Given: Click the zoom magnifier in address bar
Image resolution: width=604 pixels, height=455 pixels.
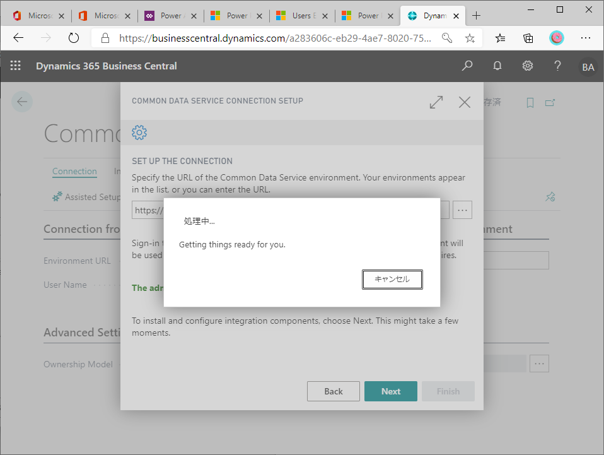Looking at the screenshot, I should (447, 38).
